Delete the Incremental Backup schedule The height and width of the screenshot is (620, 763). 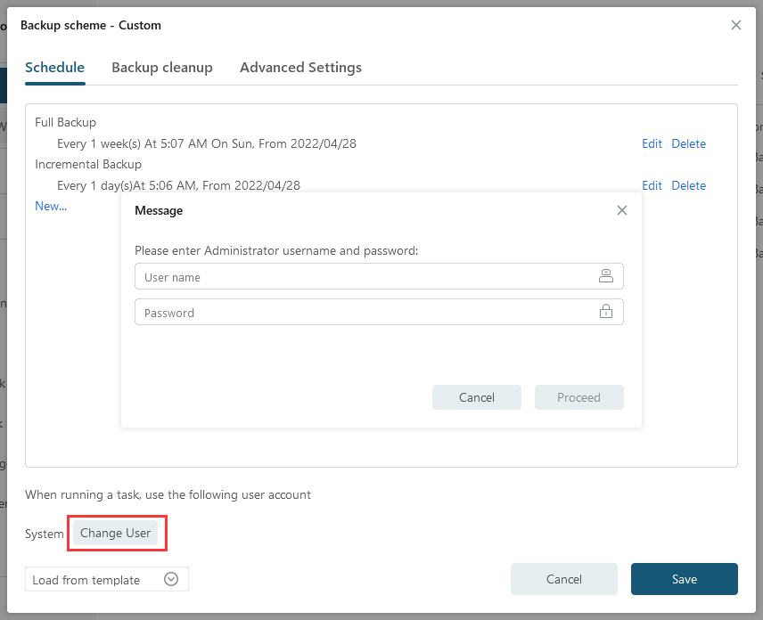point(688,185)
